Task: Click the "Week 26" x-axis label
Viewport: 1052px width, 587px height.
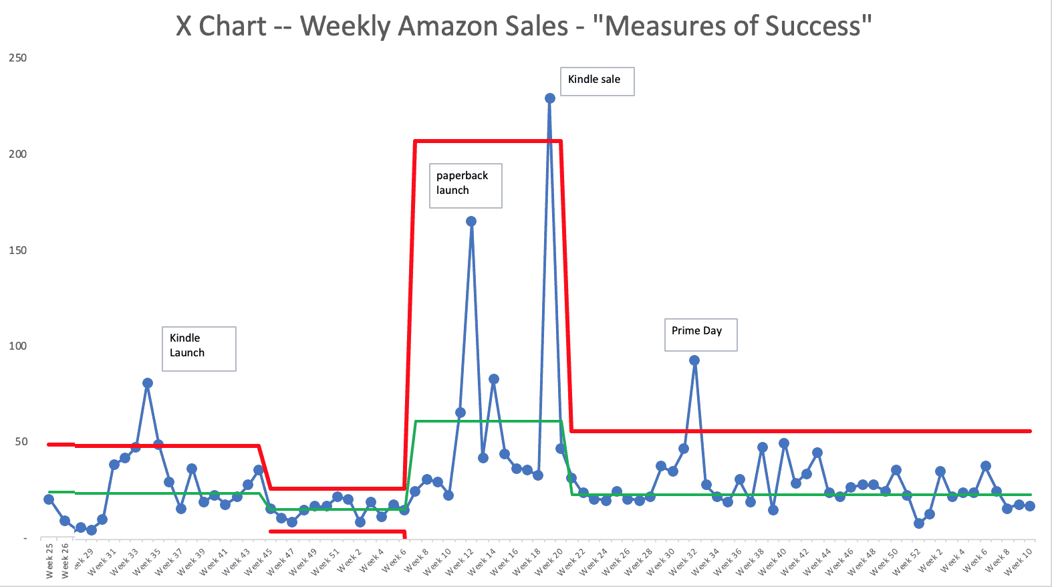Action: tap(65, 560)
